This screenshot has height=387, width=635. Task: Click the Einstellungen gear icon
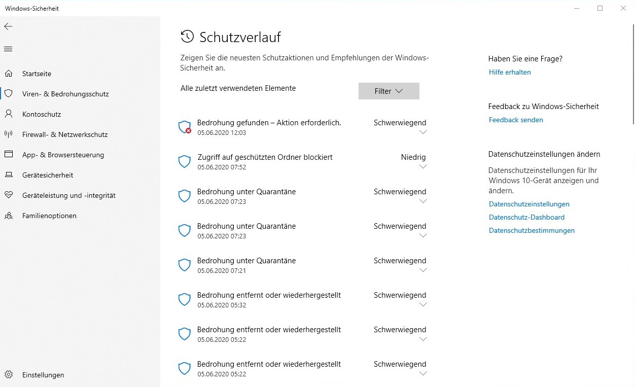tap(8, 375)
